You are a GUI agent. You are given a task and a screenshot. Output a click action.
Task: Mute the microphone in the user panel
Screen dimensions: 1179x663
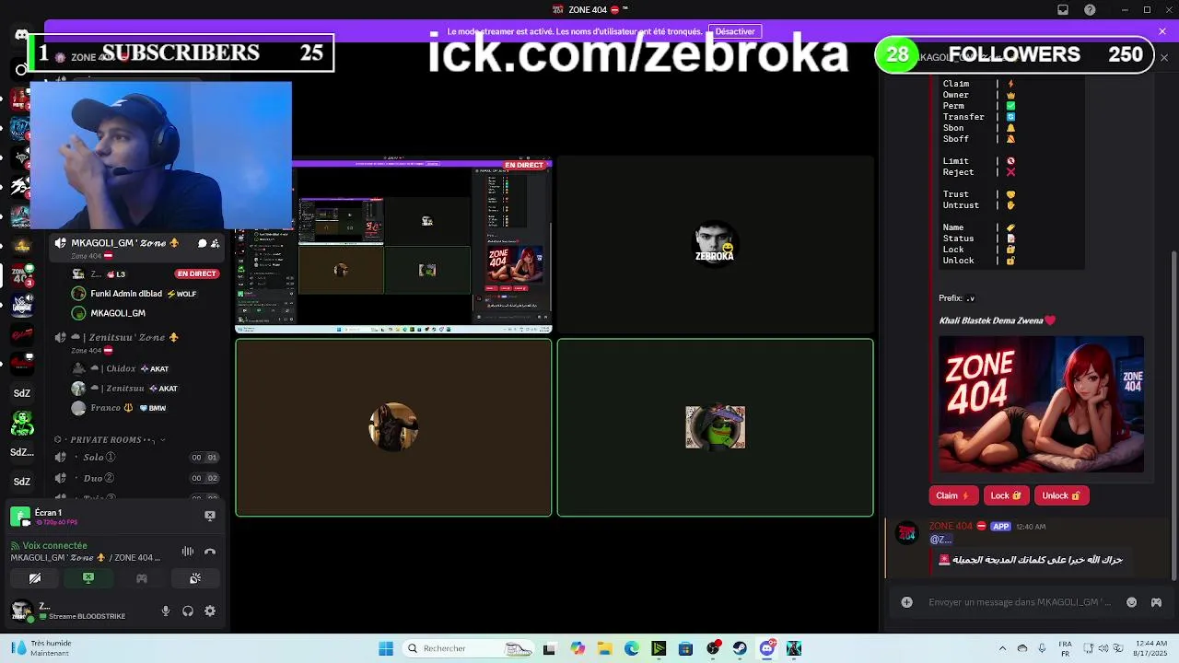[x=166, y=611]
